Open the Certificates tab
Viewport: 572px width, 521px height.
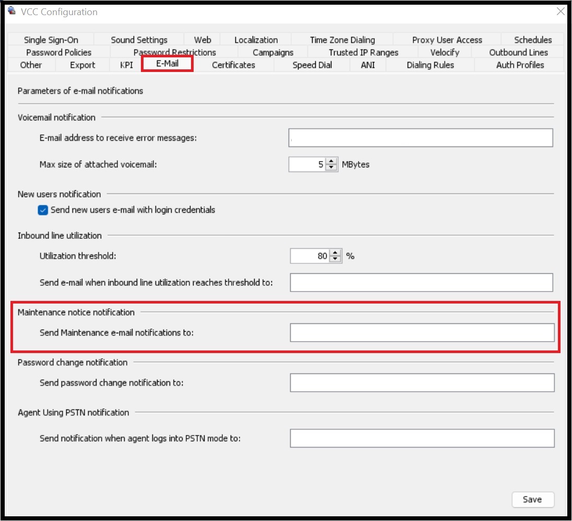click(x=233, y=65)
